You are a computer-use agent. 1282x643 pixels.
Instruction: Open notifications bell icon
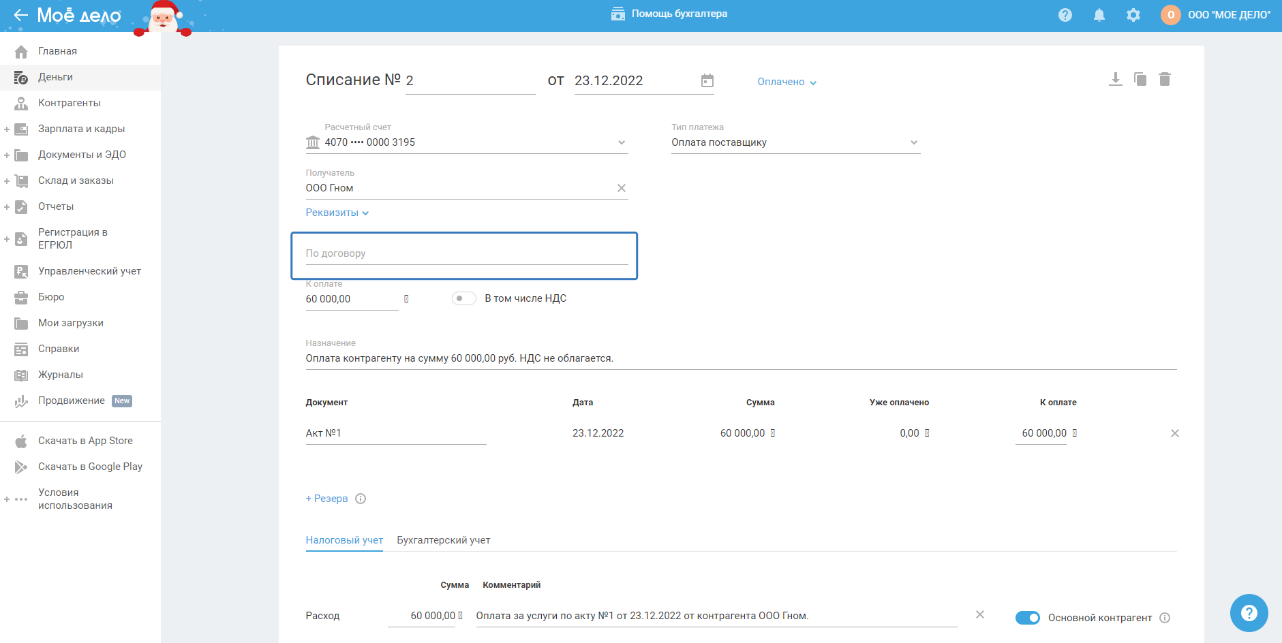click(x=1099, y=15)
